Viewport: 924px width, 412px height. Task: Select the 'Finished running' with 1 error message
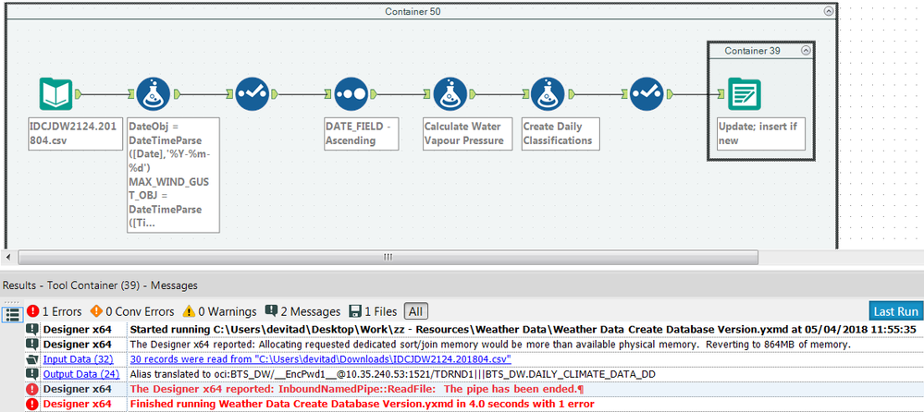(x=362, y=405)
